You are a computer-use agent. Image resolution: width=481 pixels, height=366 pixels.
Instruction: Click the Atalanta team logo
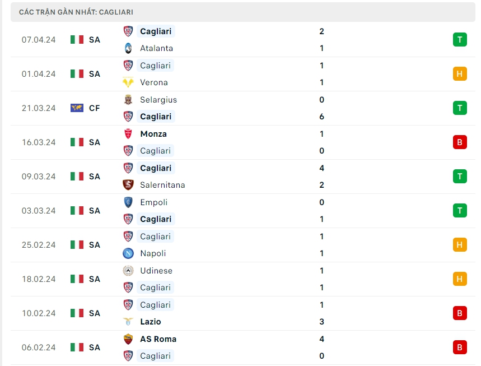click(x=128, y=48)
